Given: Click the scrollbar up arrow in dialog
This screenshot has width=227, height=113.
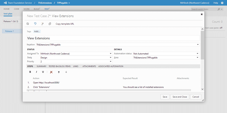Looking at the screenshot, I should (x=202, y=29).
